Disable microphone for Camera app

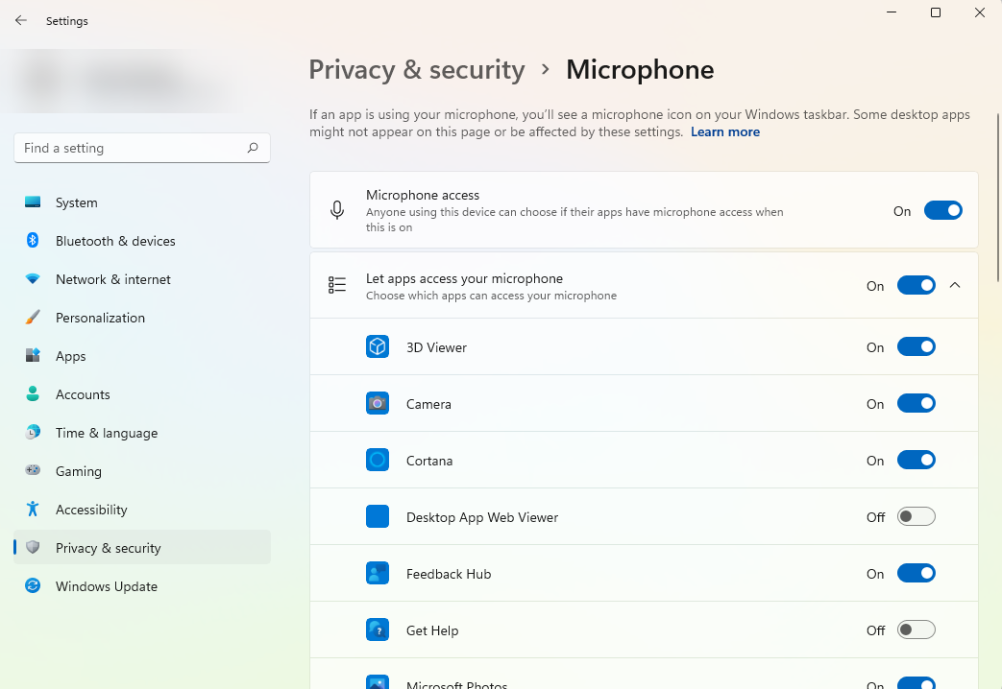[x=916, y=404]
